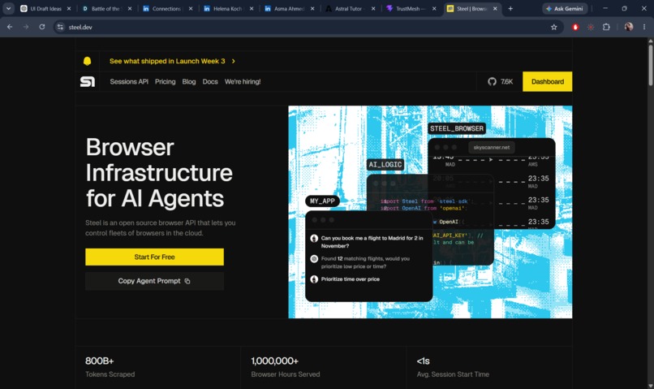Open the Chrome three-dot menu

(644, 27)
